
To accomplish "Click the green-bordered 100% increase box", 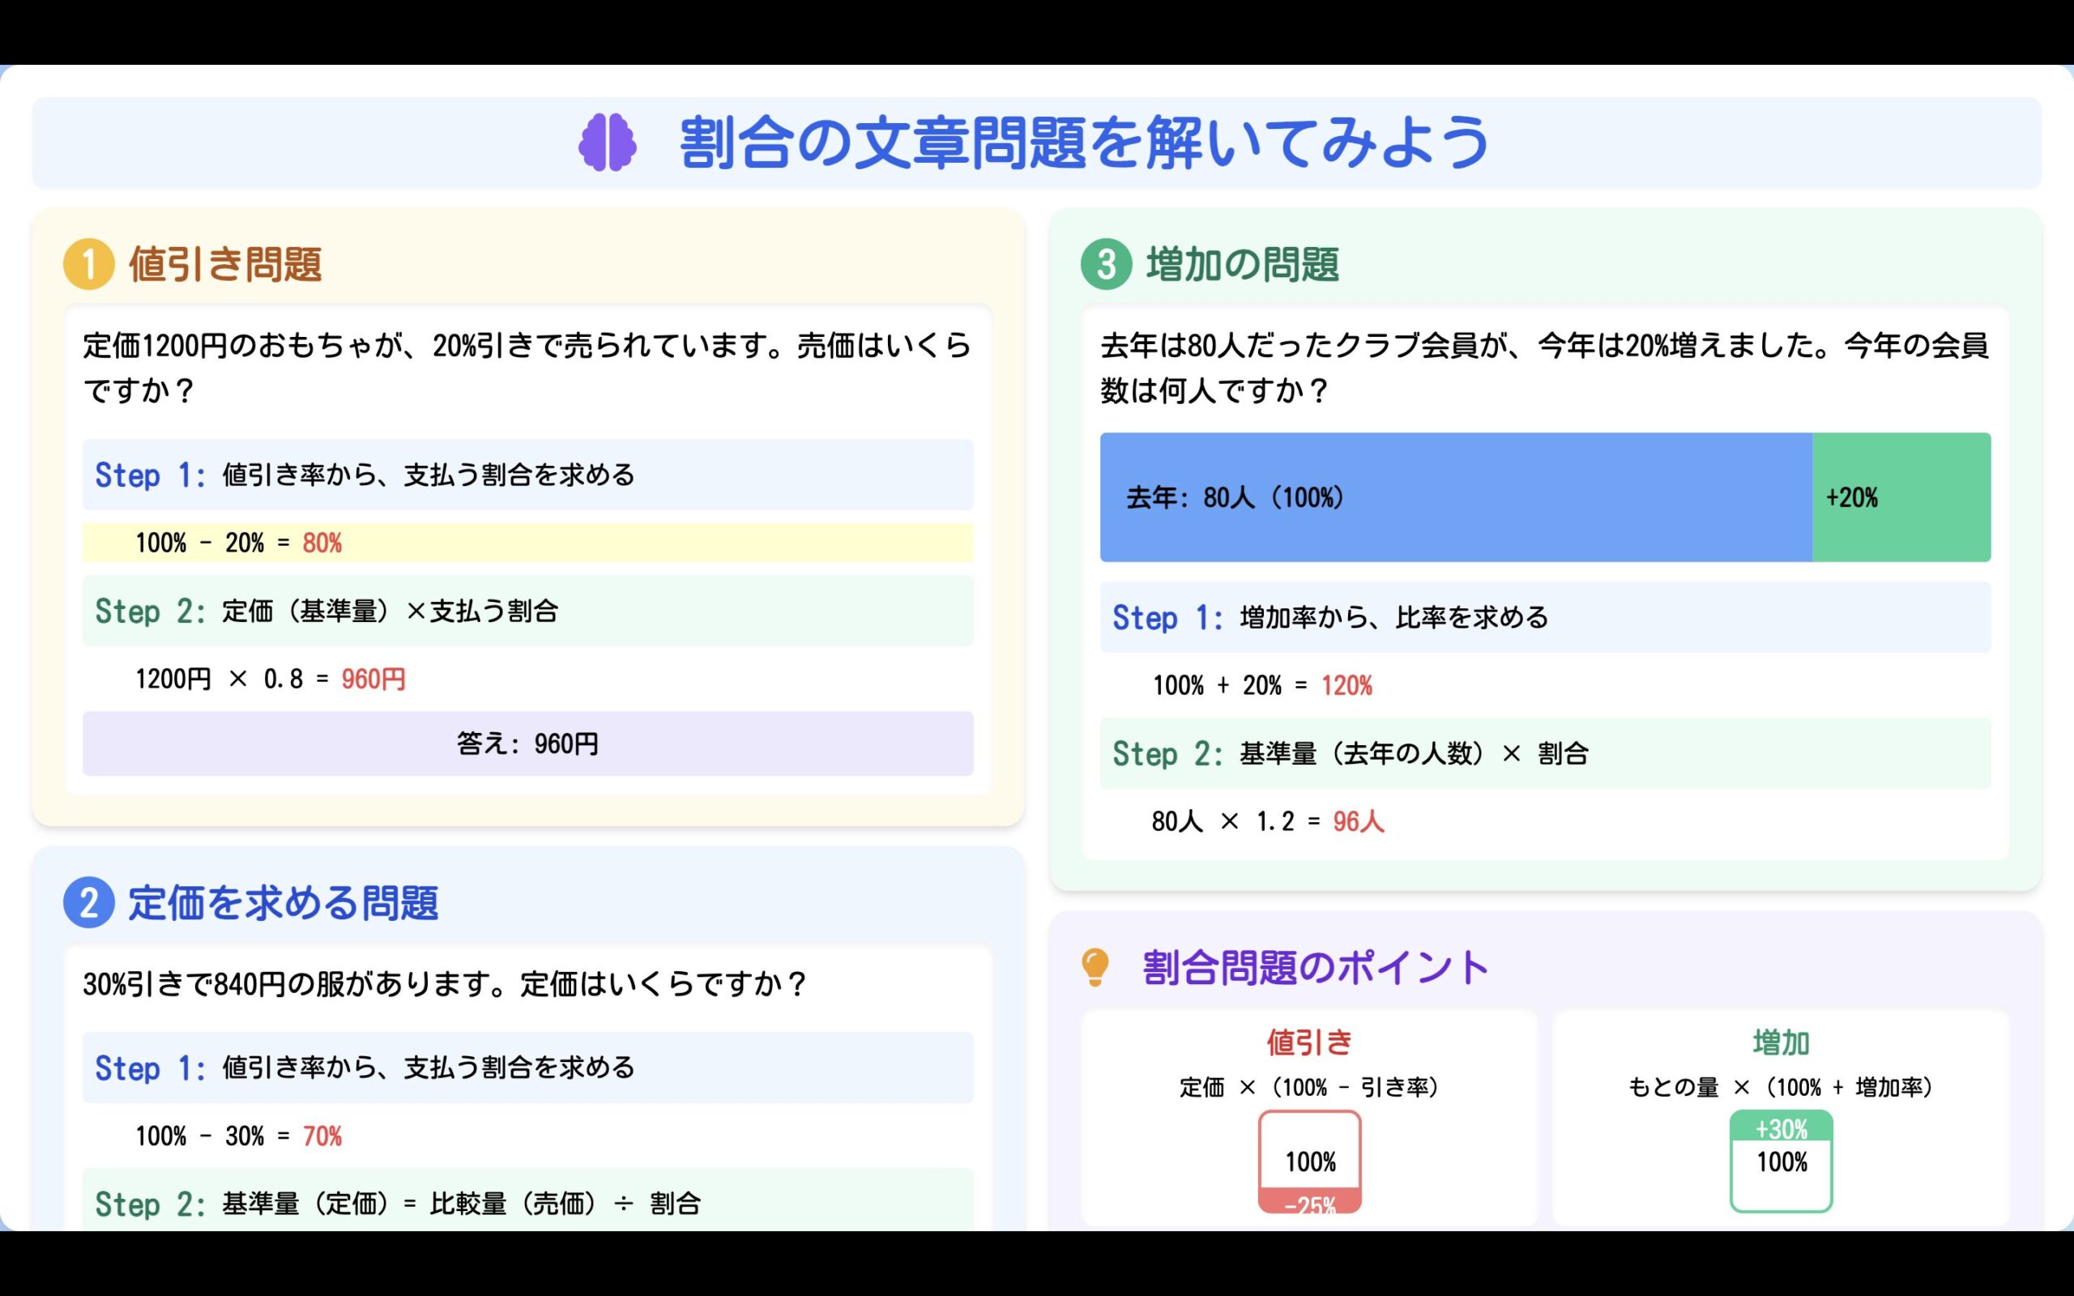I will (x=1781, y=1162).
